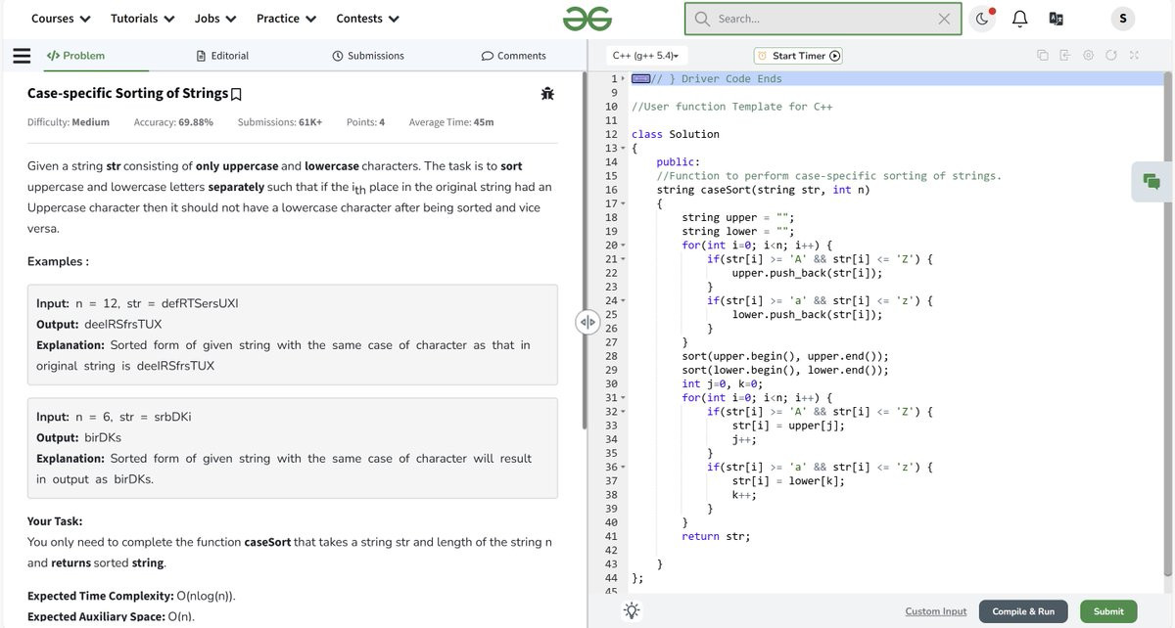This screenshot has height=628, width=1175.
Task: Click on 'class Solution' line
Action: coord(675,134)
